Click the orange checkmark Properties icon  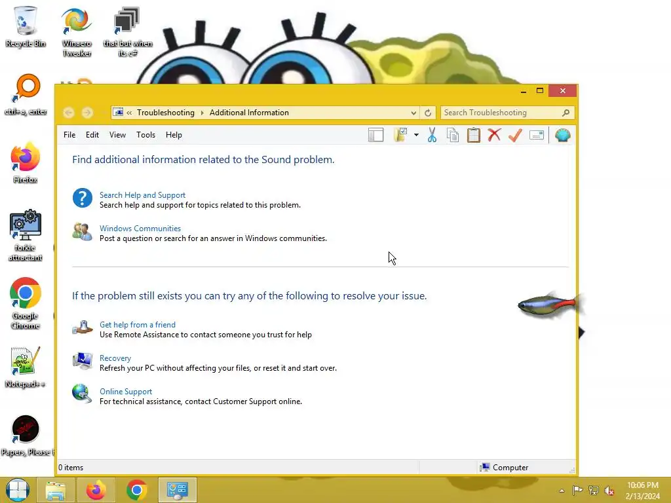pos(515,135)
